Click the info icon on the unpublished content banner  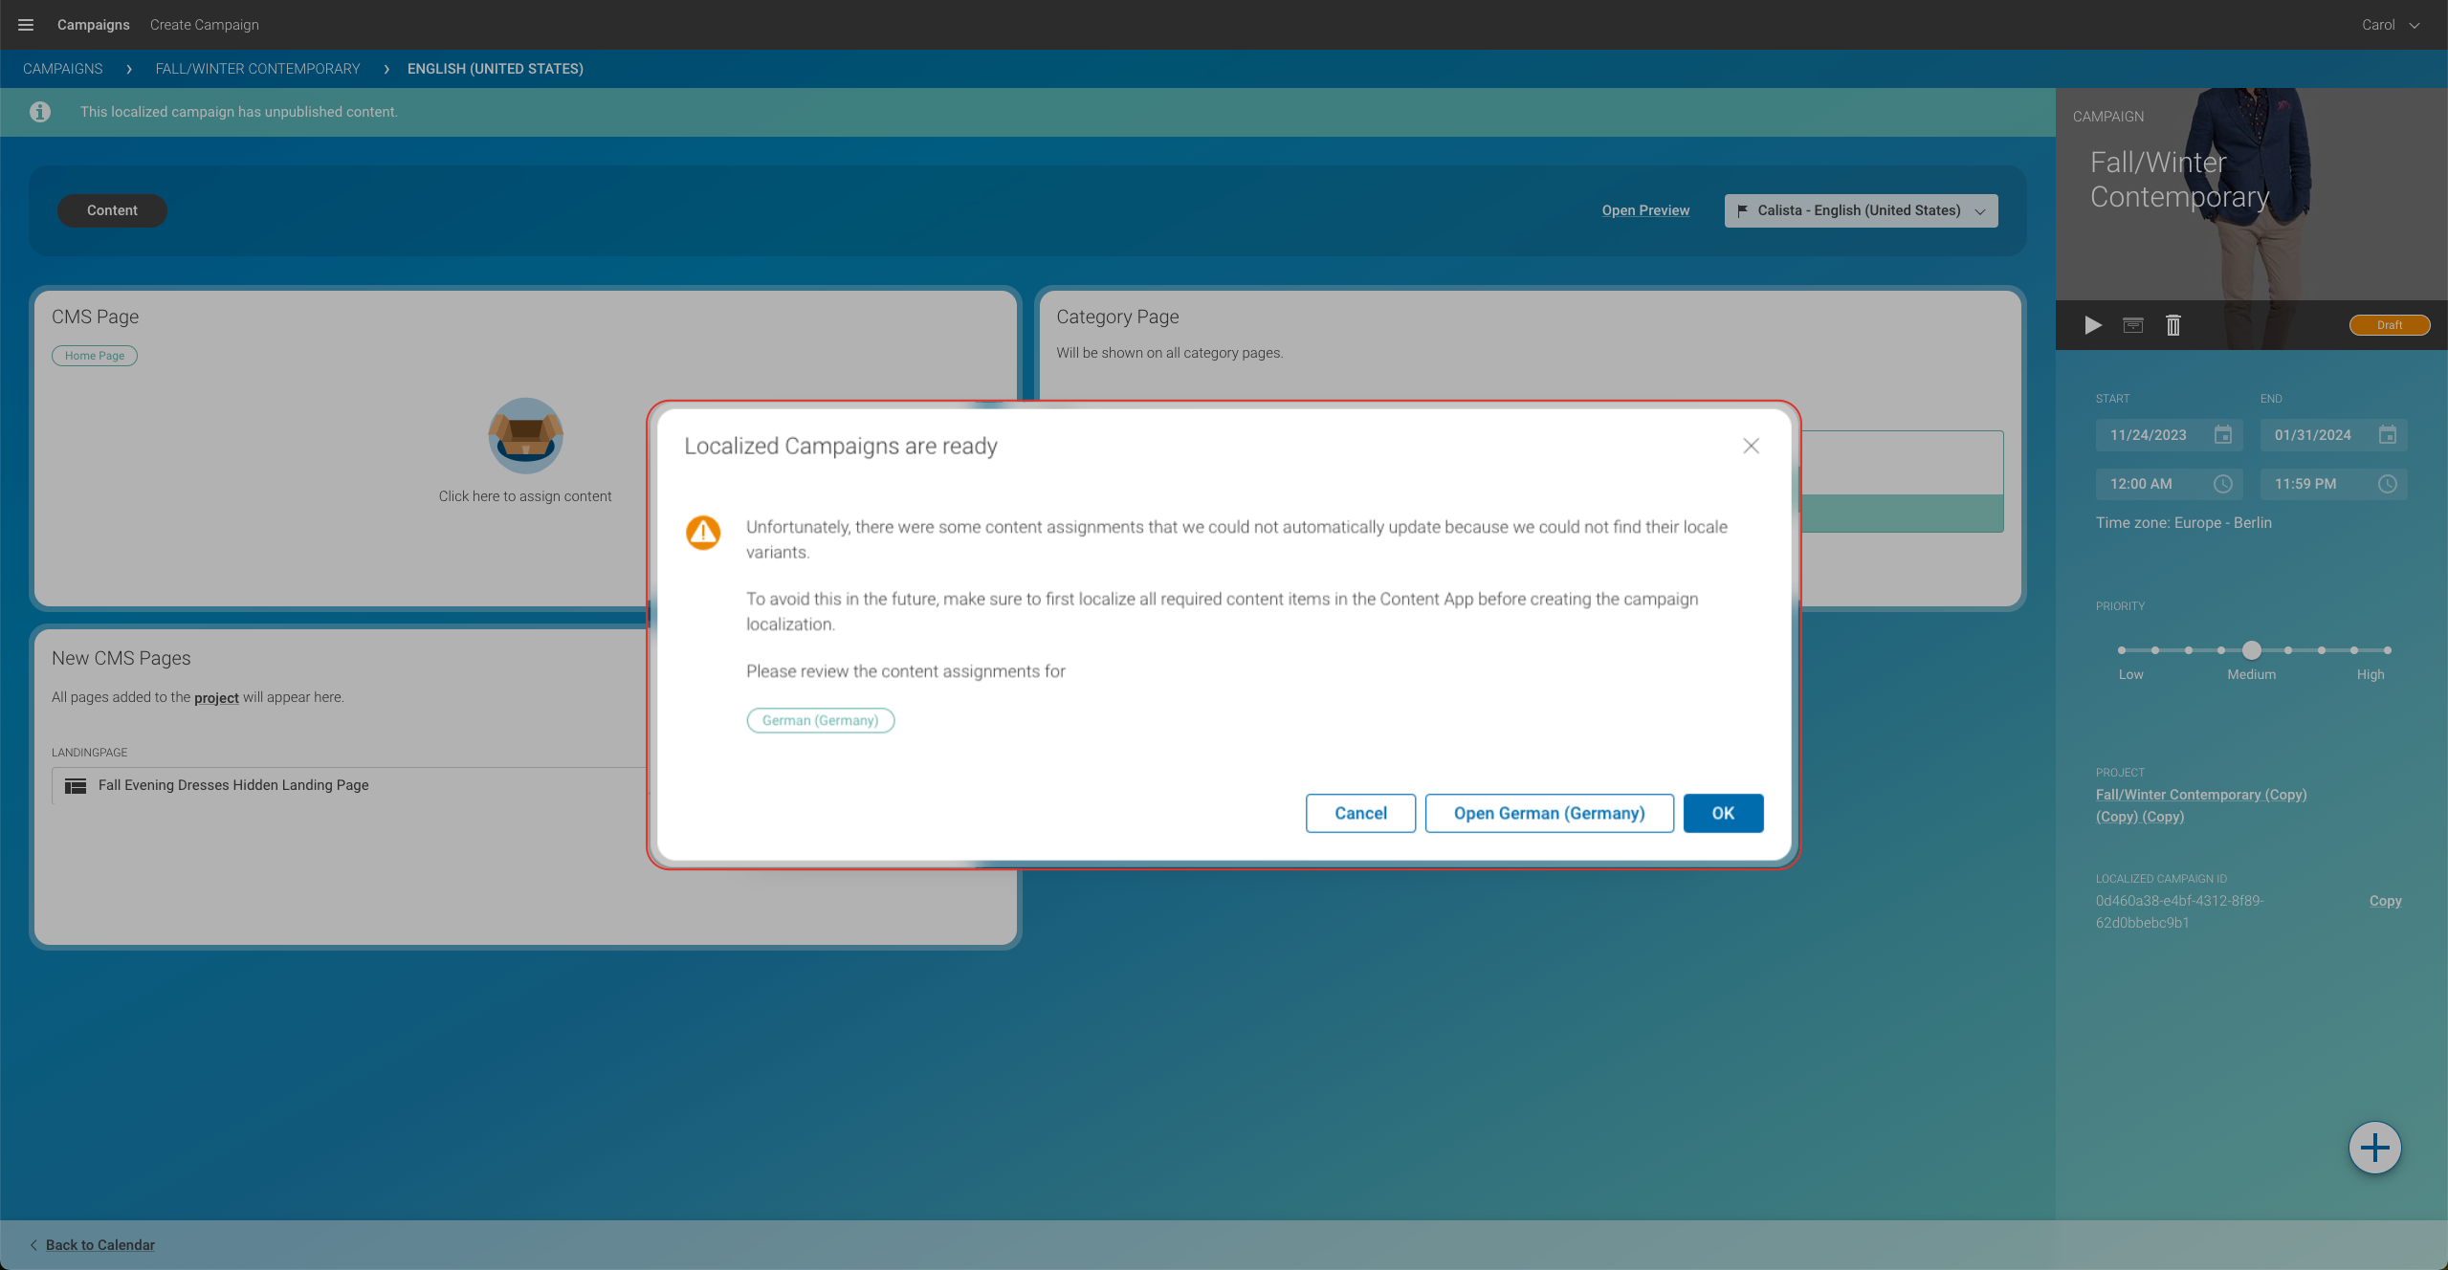[x=39, y=112]
